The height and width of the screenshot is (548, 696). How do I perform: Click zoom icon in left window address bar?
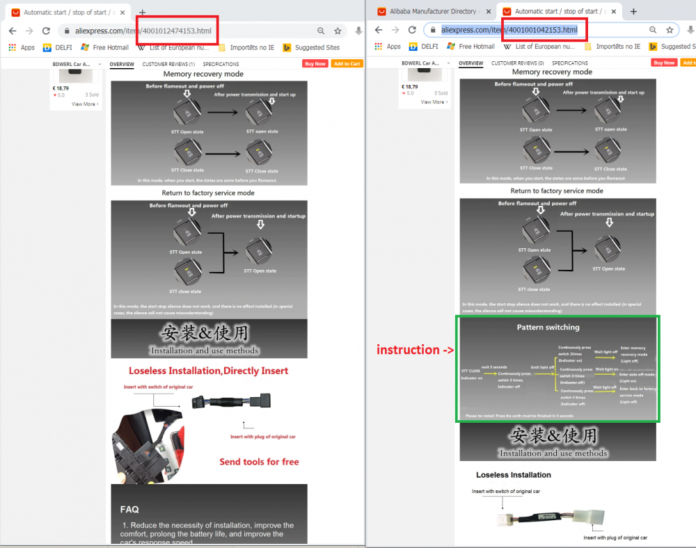tap(320, 31)
